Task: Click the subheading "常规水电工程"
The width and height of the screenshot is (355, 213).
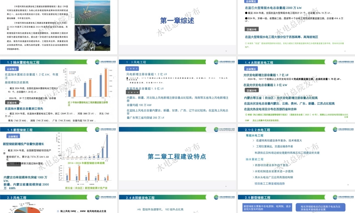Action: point(255,135)
